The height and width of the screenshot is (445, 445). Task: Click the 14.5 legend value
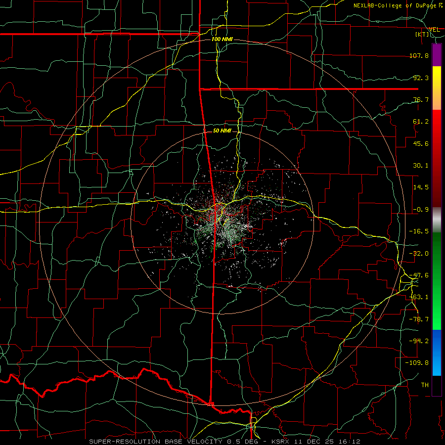click(x=421, y=187)
